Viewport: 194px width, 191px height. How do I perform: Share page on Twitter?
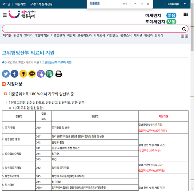click(6, 74)
